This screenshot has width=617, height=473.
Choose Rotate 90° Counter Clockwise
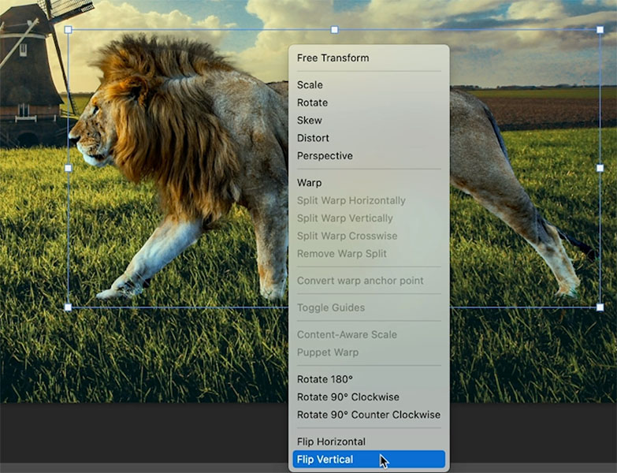(369, 415)
